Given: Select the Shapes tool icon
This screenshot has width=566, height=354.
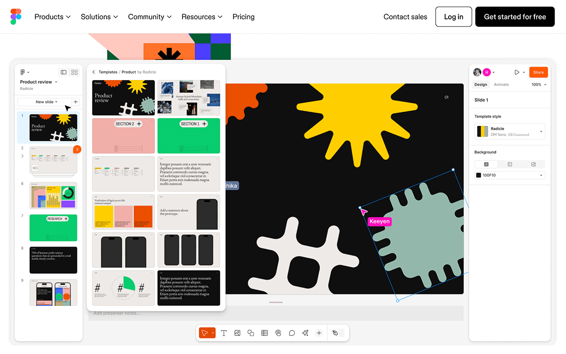Looking at the screenshot, I should pos(251,333).
